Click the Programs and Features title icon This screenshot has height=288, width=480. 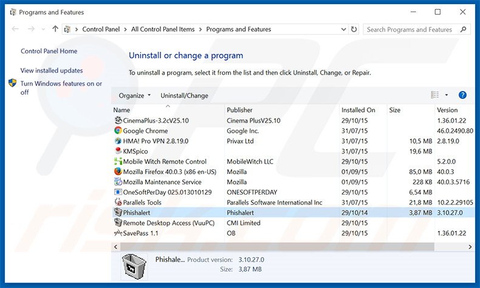point(13,12)
